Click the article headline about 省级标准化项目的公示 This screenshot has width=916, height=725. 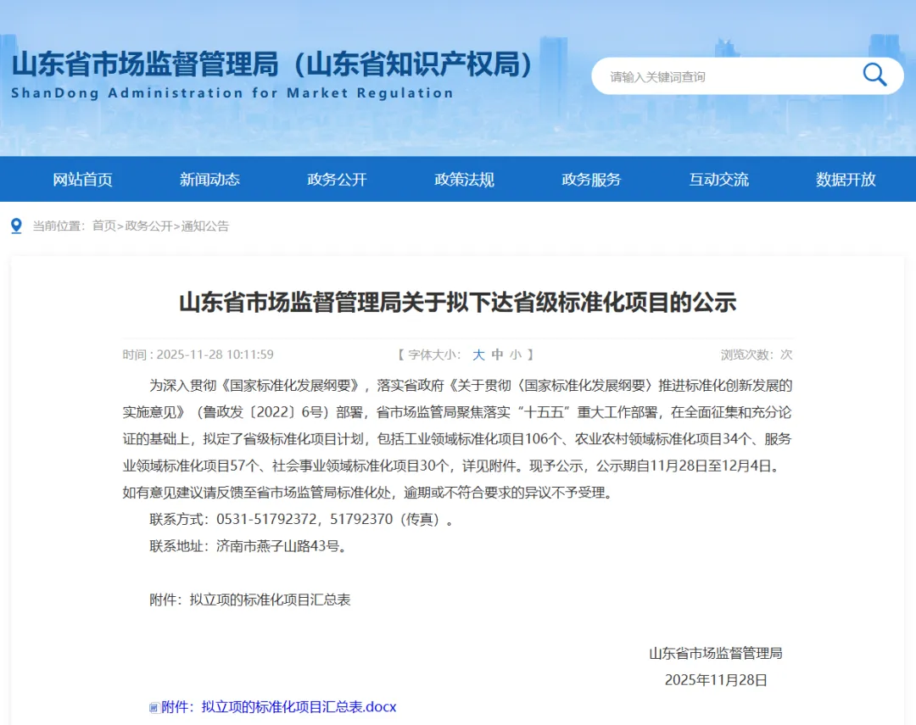457,302
